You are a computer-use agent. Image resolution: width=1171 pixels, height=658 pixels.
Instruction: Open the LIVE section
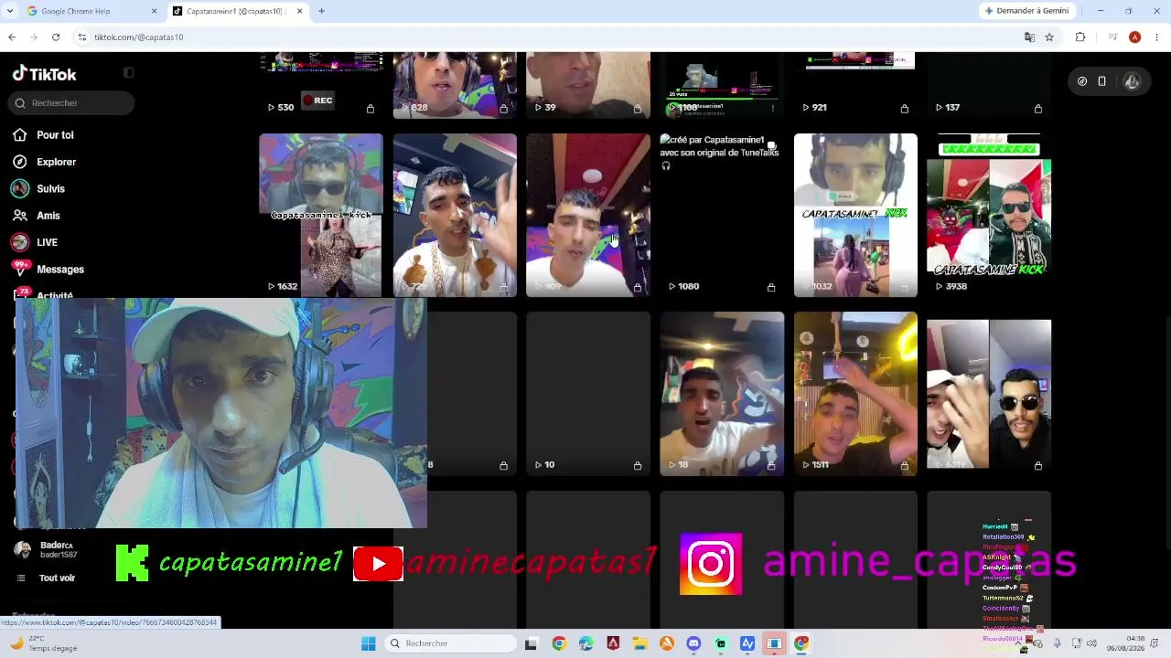[x=47, y=242]
